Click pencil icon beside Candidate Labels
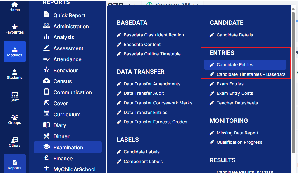The image size is (300, 177). [x=119, y=152]
